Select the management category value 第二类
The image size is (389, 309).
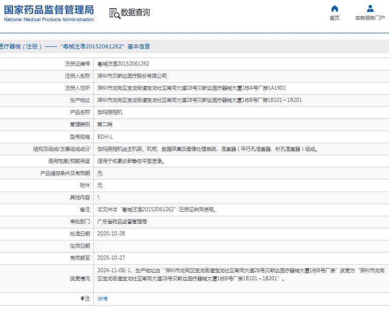[105, 125]
